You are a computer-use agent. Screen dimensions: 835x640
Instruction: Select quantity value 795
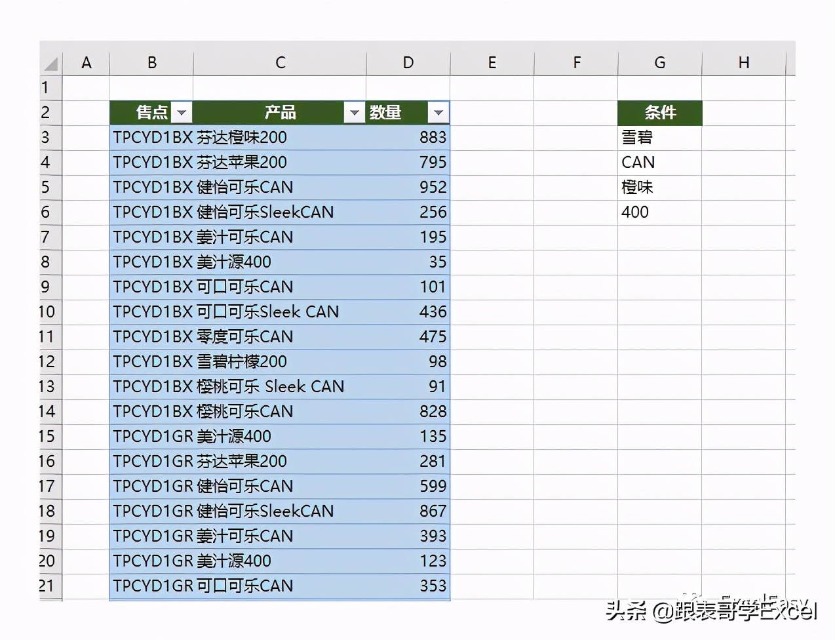pos(408,163)
